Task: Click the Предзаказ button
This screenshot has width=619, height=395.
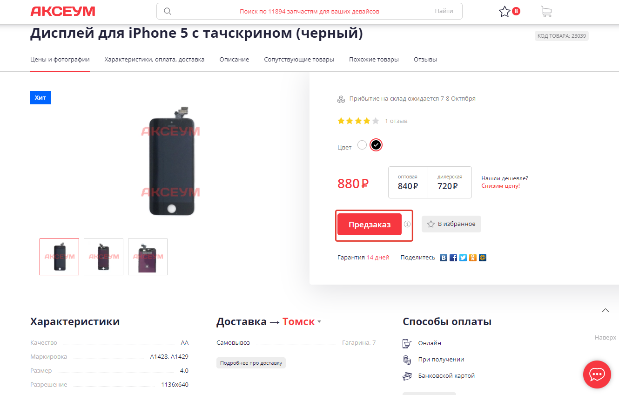Action: [x=370, y=225]
